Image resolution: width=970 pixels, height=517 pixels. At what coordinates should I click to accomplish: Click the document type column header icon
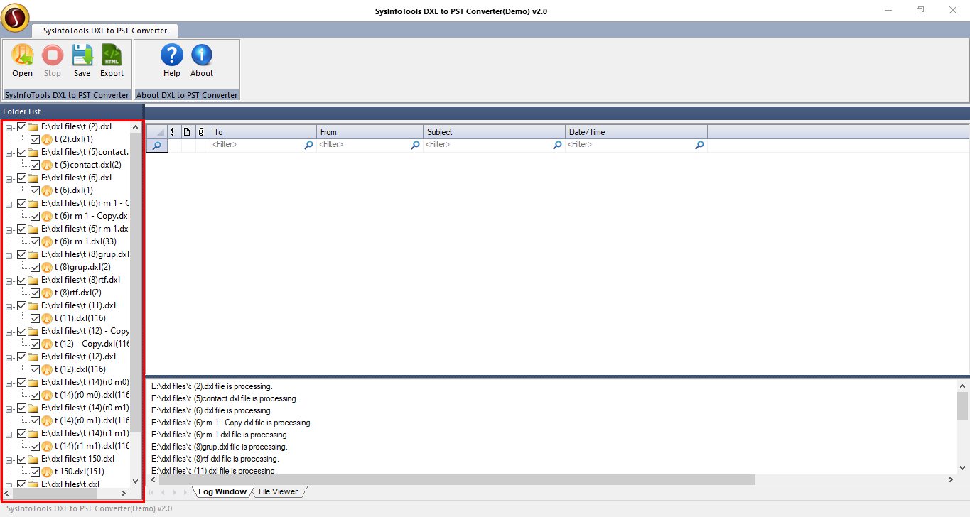[x=187, y=132]
